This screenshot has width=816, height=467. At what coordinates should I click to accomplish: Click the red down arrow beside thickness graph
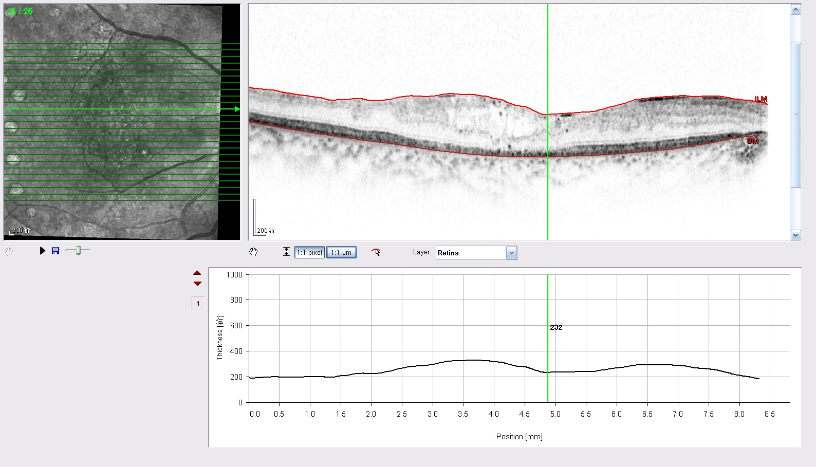197,284
